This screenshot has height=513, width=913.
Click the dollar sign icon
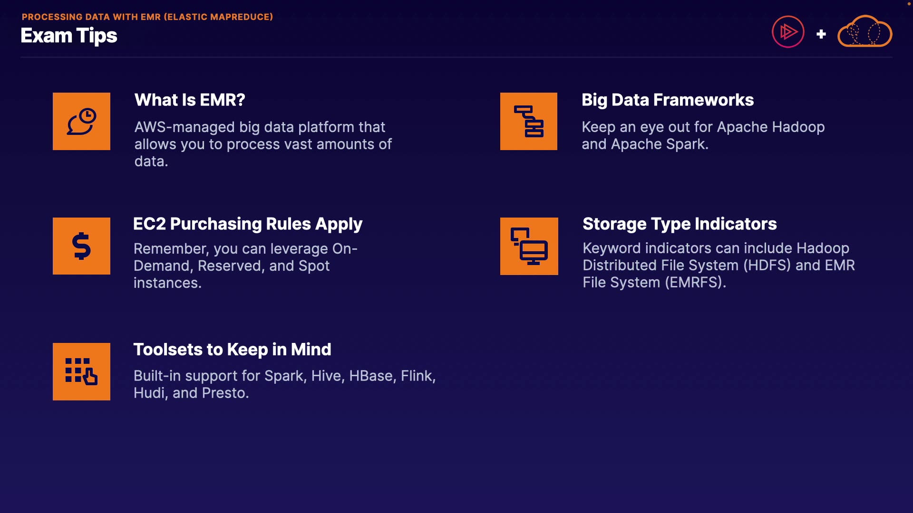(x=81, y=246)
